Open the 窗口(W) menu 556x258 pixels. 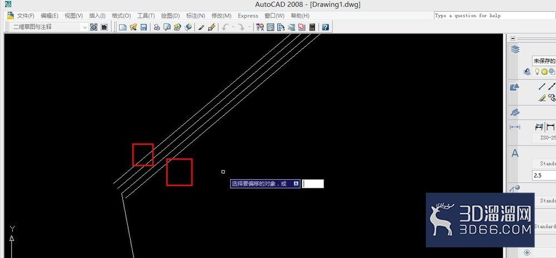tap(275, 16)
